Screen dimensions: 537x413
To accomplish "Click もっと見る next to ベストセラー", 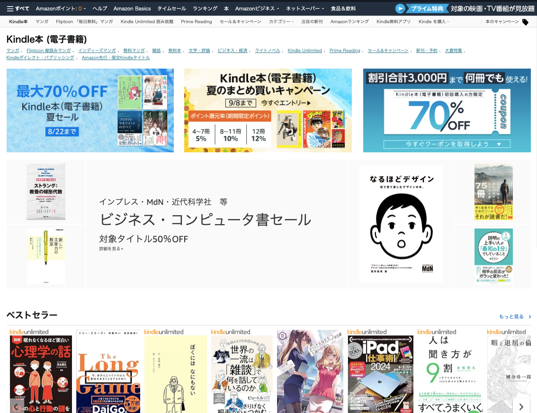I will [512, 316].
